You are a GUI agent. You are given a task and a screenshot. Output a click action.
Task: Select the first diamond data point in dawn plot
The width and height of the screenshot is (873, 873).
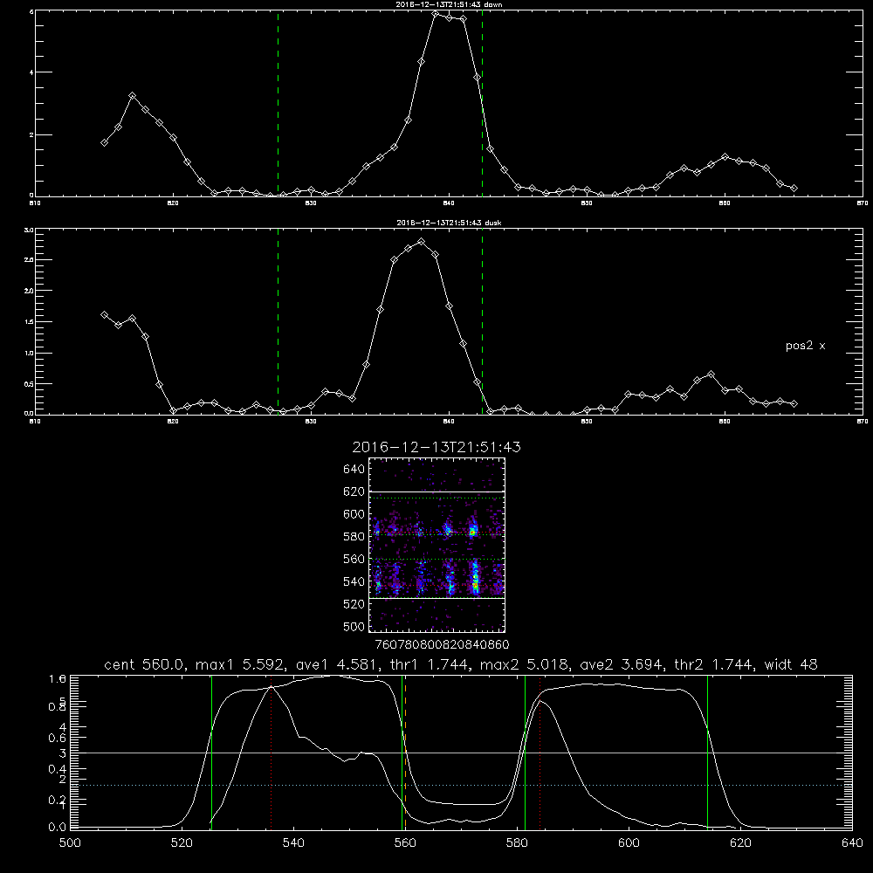click(104, 143)
